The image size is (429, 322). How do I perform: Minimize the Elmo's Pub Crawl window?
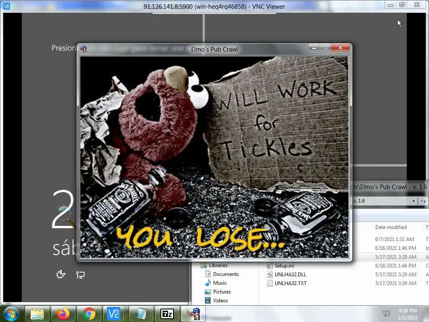pyautogui.click(x=314, y=48)
